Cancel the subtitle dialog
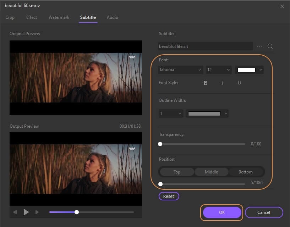The height and width of the screenshot is (227, 290). (x=264, y=212)
